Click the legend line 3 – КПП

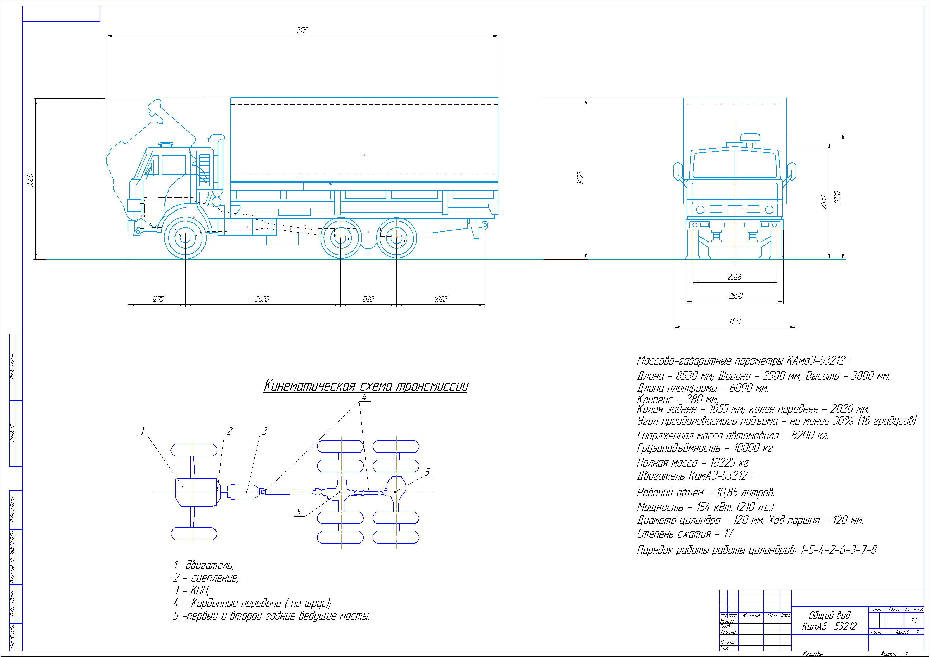191,591
